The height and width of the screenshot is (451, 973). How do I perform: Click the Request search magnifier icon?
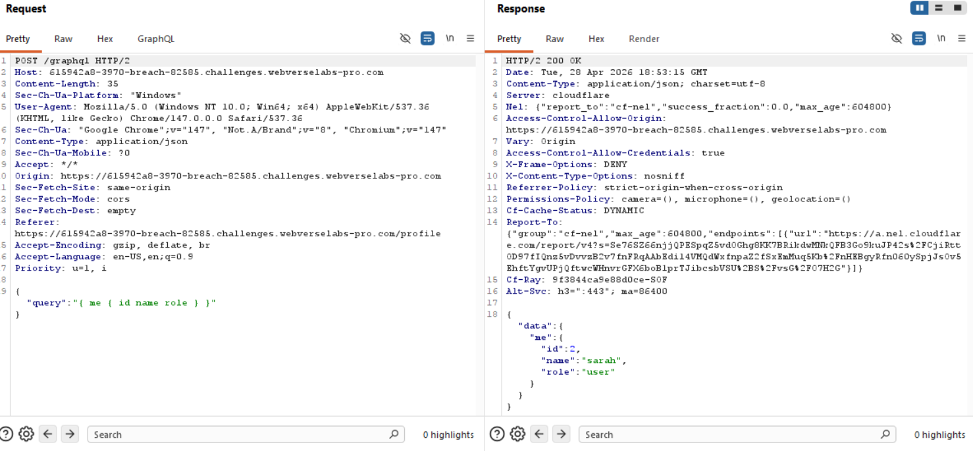(394, 434)
